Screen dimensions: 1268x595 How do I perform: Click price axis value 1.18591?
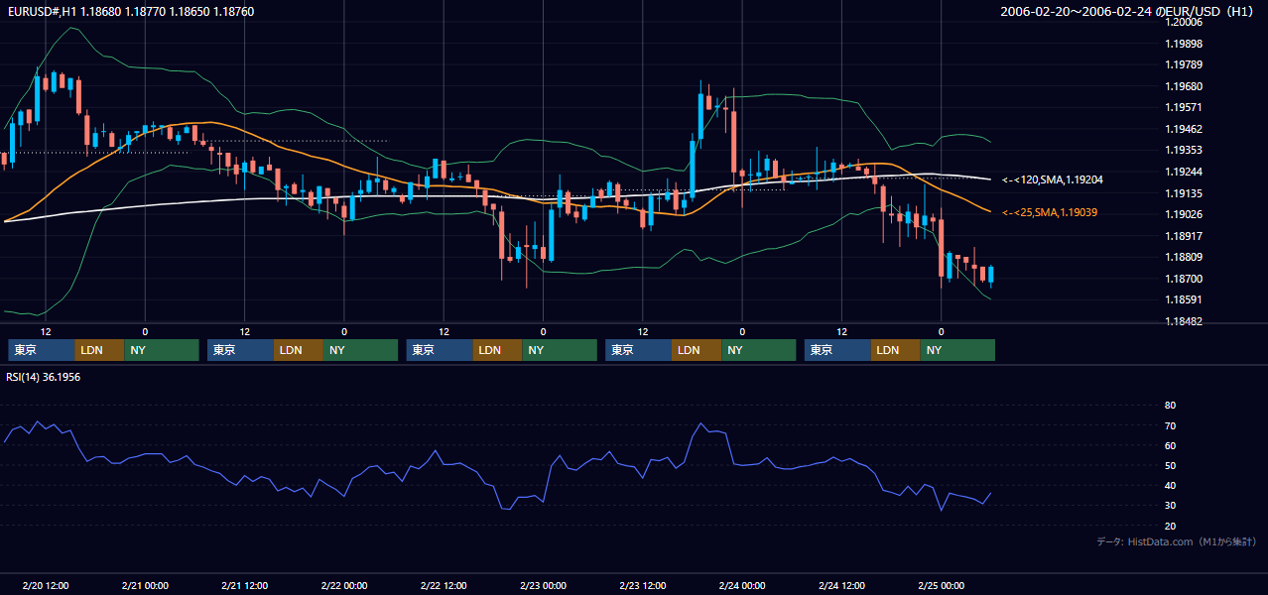1182,299
